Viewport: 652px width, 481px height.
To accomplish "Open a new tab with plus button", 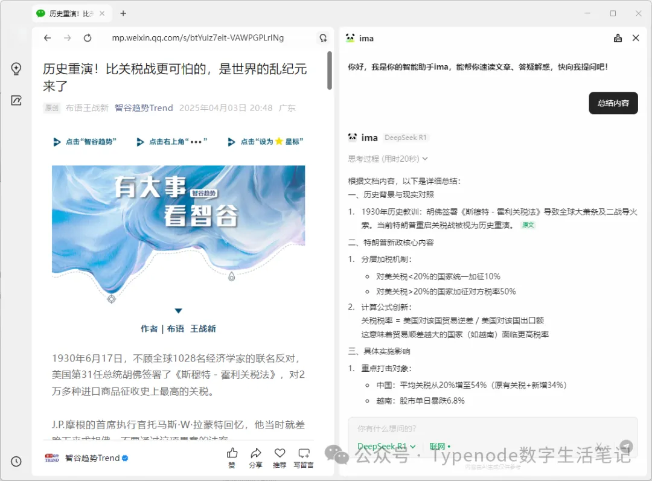I will 123,13.
